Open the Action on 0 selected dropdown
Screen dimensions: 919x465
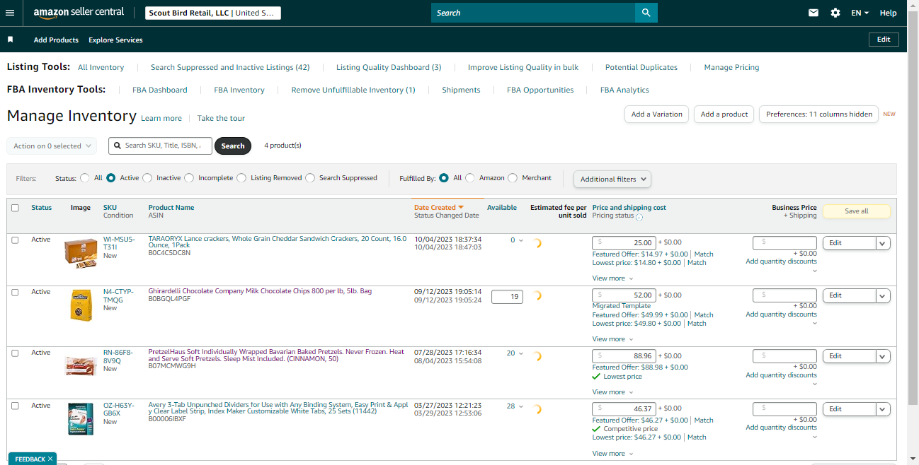[x=52, y=146]
